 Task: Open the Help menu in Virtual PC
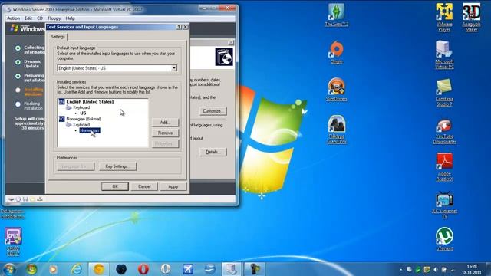(70, 18)
